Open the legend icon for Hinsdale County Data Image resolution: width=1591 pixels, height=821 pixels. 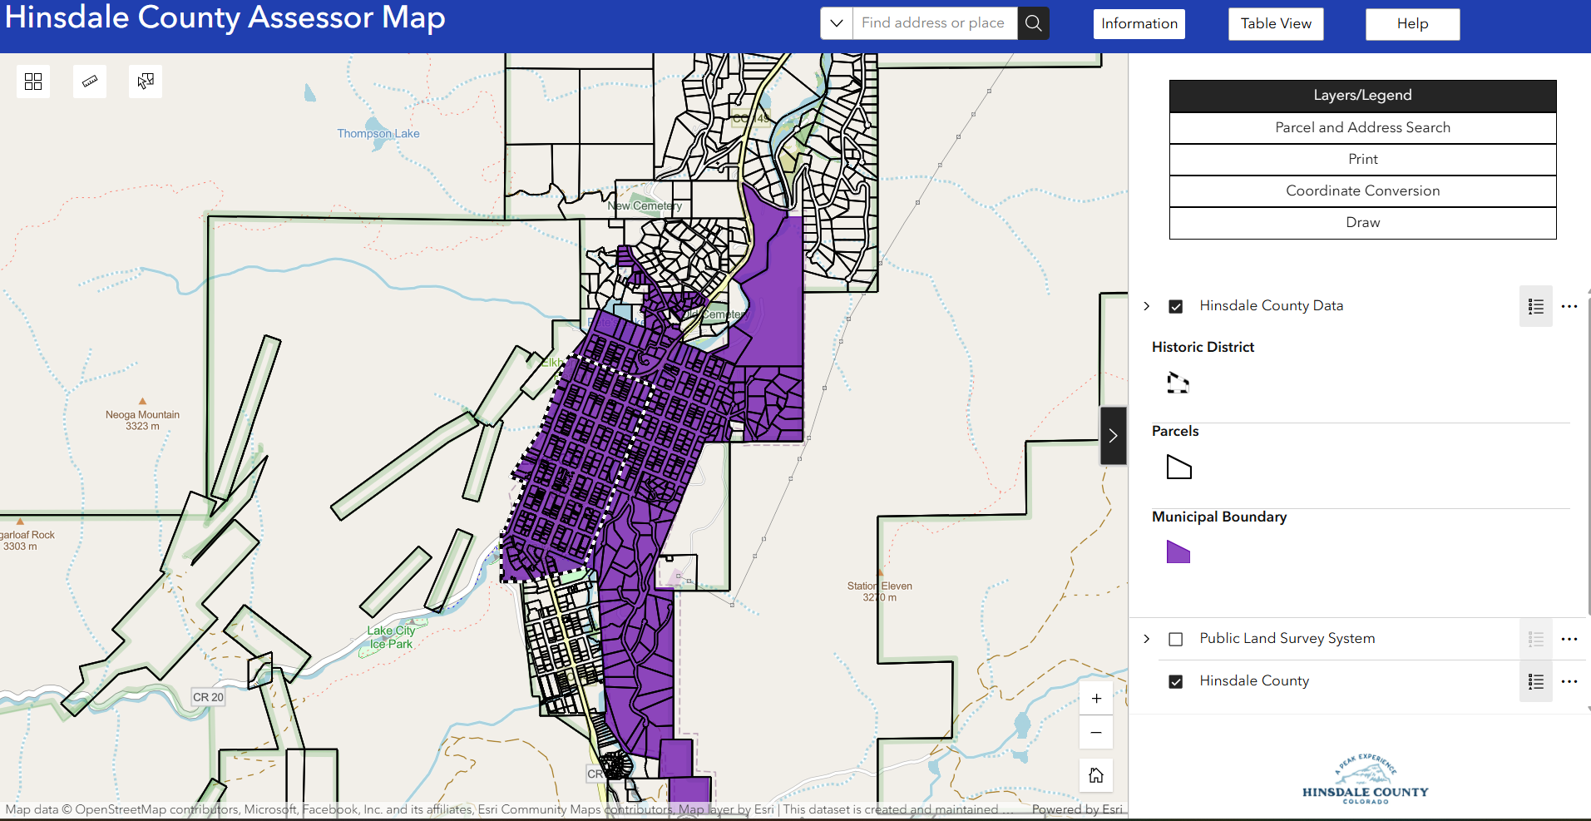(1535, 306)
